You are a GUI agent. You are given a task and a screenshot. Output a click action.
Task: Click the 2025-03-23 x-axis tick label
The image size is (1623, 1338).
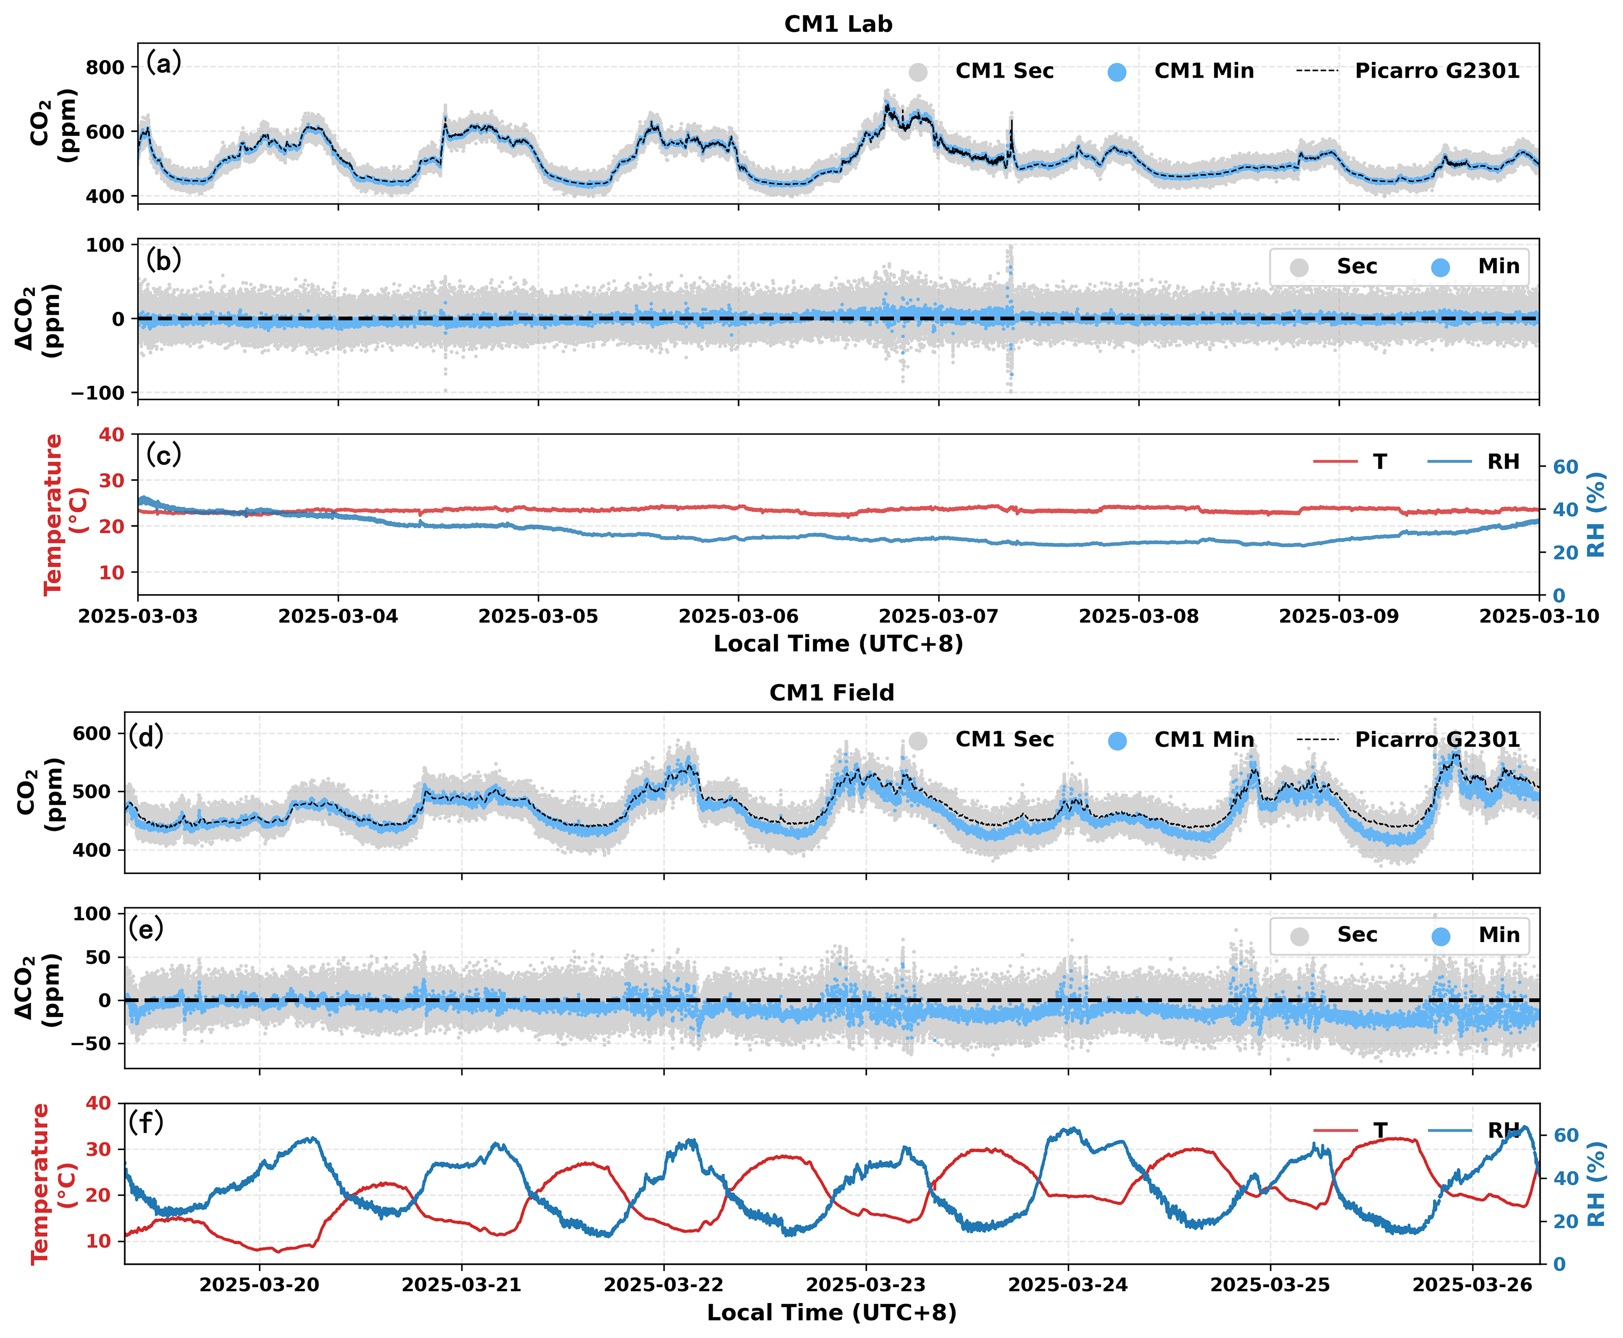click(866, 1285)
